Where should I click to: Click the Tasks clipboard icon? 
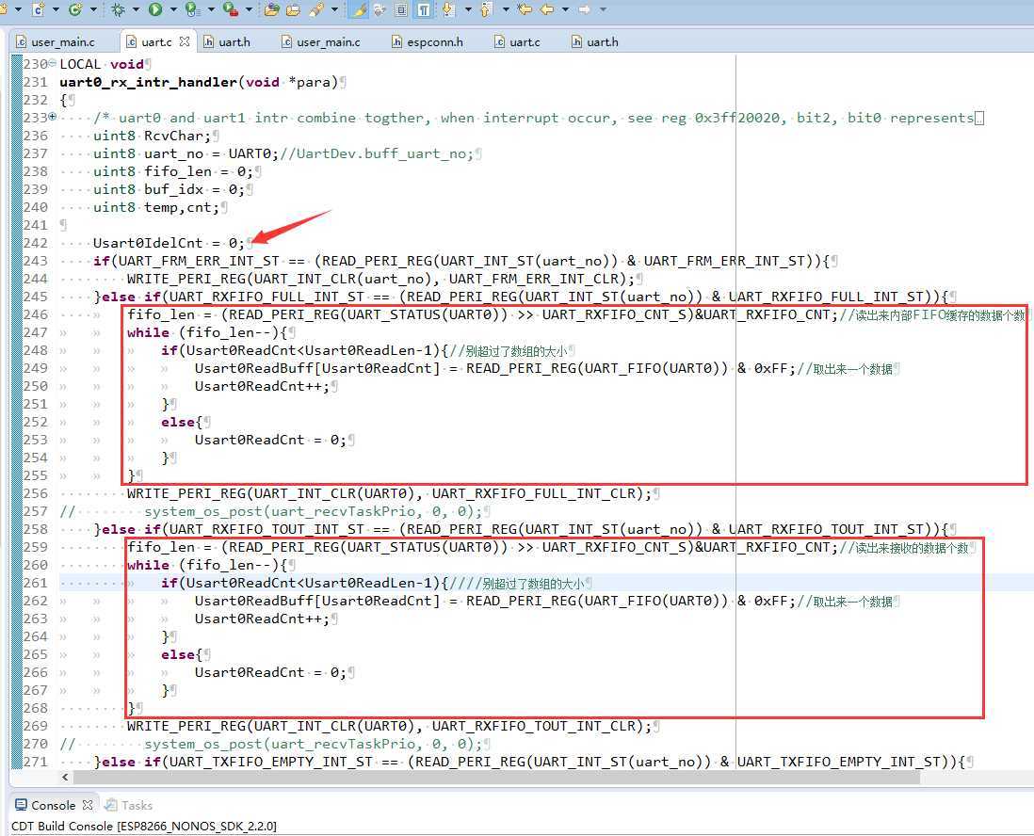pyautogui.click(x=111, y=805)
